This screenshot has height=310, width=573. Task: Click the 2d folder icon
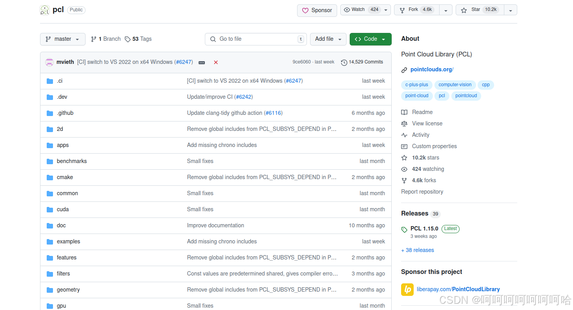[50, 129]
